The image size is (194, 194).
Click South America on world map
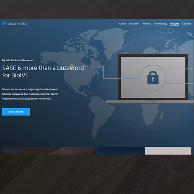click(101, 116)
